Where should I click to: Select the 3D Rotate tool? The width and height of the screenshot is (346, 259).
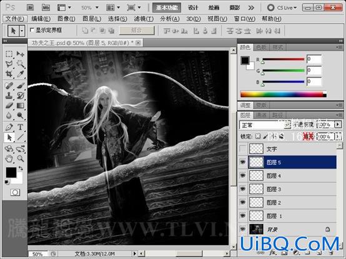pyautogui.click(x=9, y=149)
